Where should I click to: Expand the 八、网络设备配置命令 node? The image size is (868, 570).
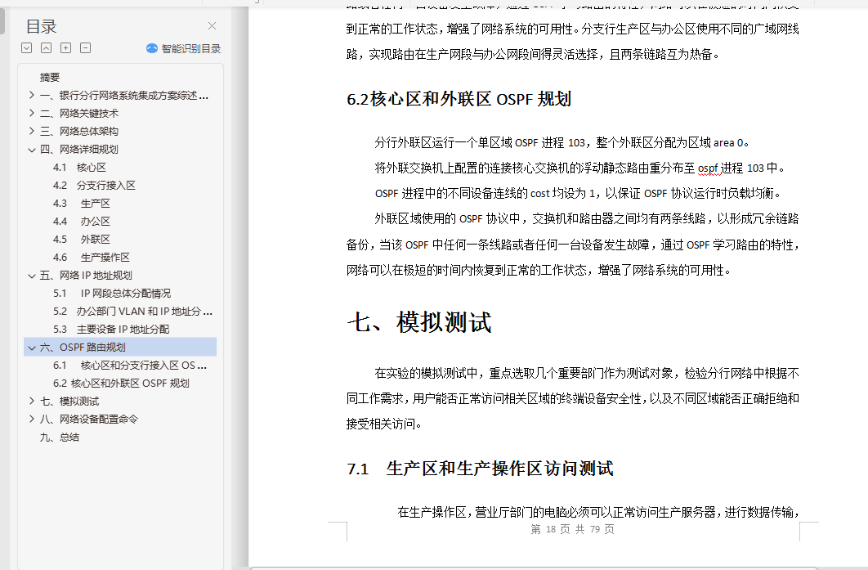(x=32, y=420)
